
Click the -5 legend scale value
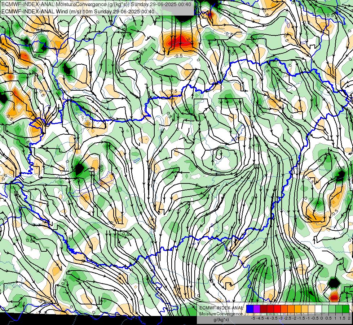point(253,318)
